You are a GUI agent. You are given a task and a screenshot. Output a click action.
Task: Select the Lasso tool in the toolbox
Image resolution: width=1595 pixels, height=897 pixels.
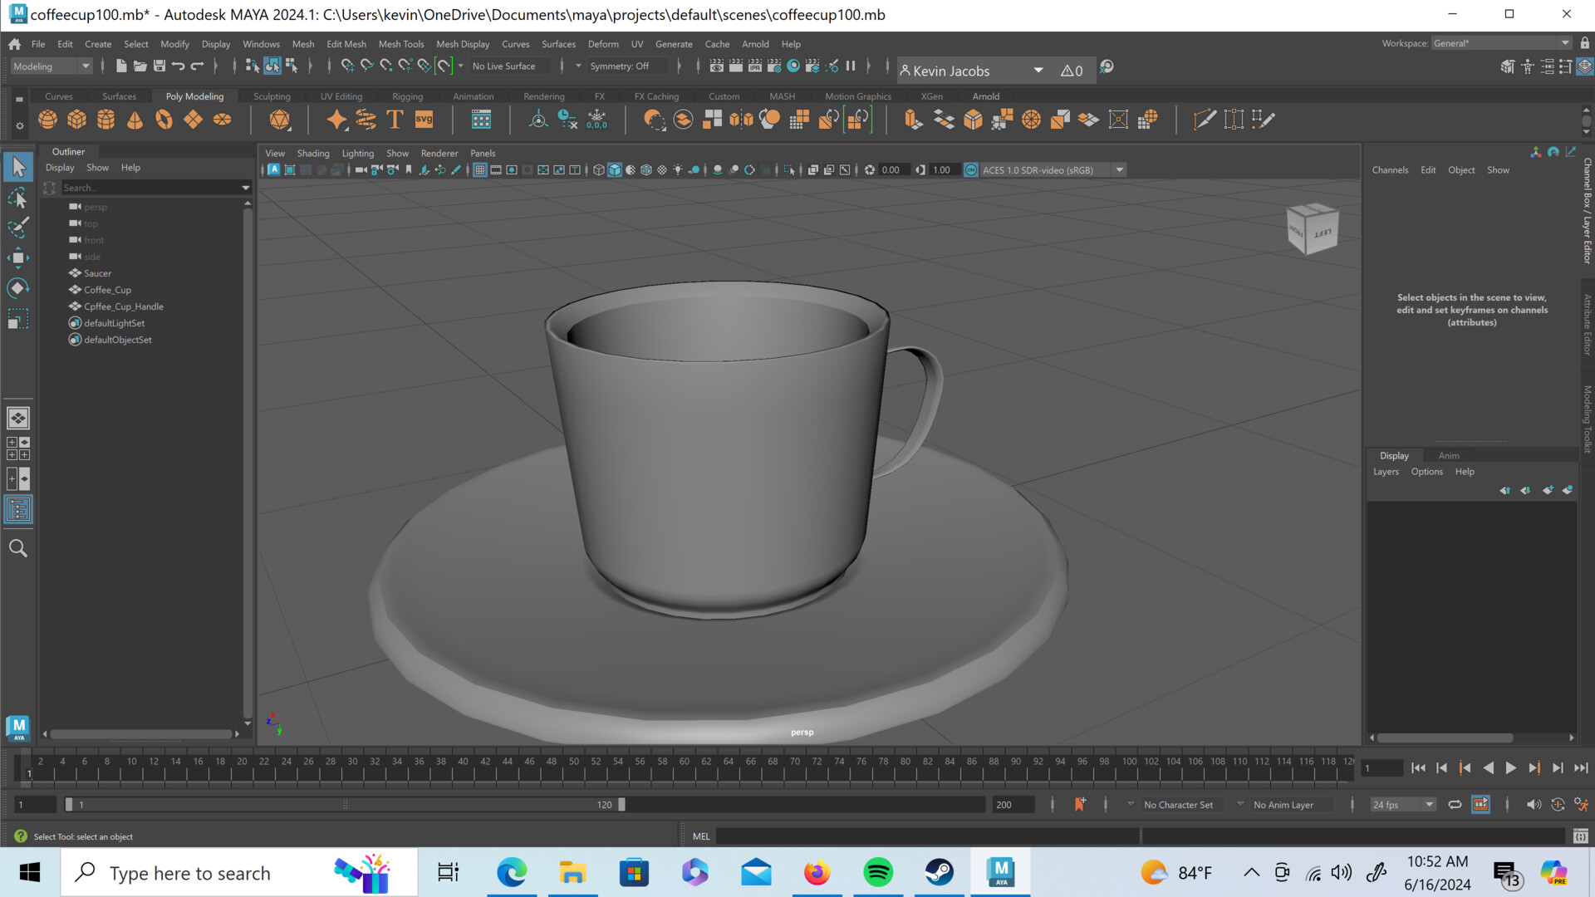[x=18, y=198]
